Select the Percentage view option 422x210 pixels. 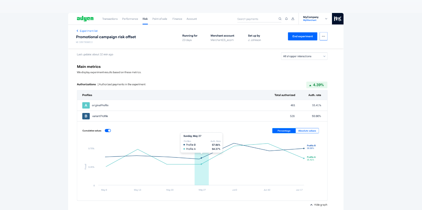[284, 131]
